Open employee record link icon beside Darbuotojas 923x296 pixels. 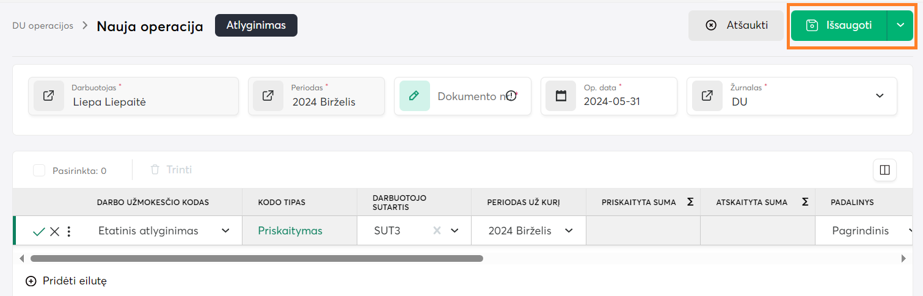48,96
